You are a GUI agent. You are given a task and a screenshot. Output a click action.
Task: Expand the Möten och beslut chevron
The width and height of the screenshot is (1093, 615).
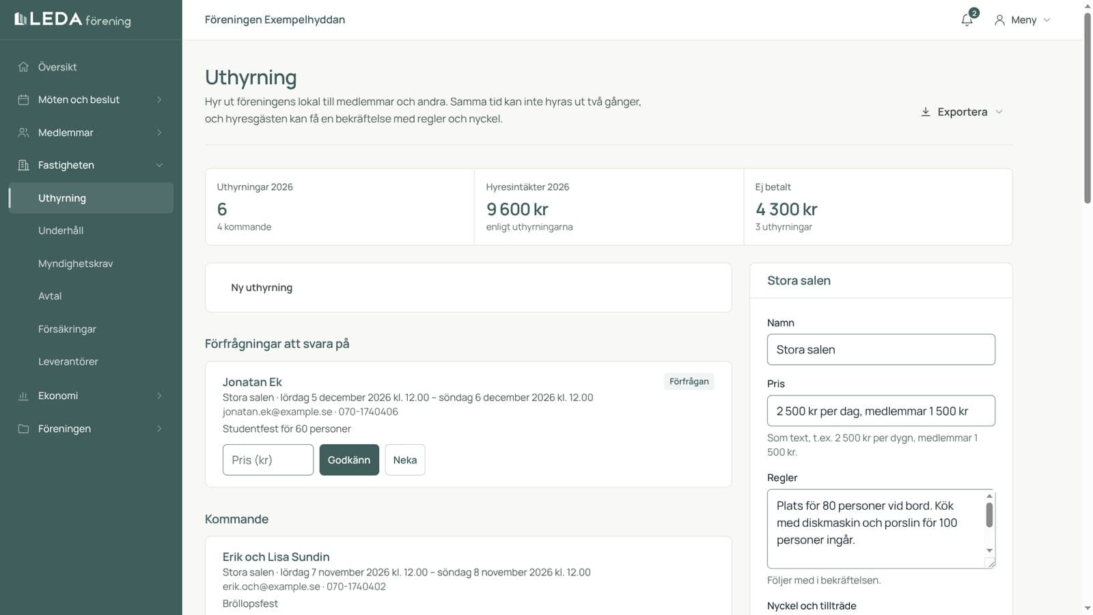(159, 100)
